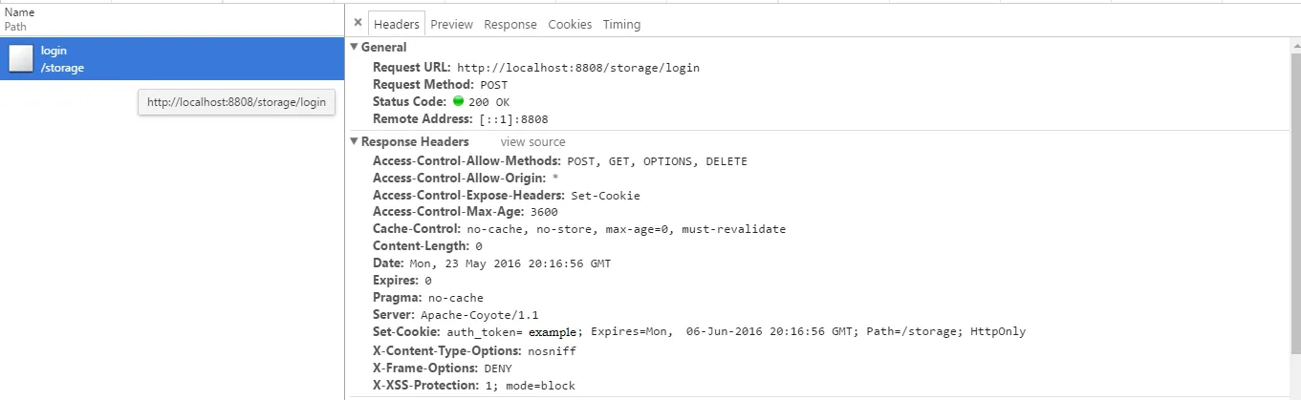Click the login request file icon
This screenshot has height=400, width=1301.
(21, 59)
